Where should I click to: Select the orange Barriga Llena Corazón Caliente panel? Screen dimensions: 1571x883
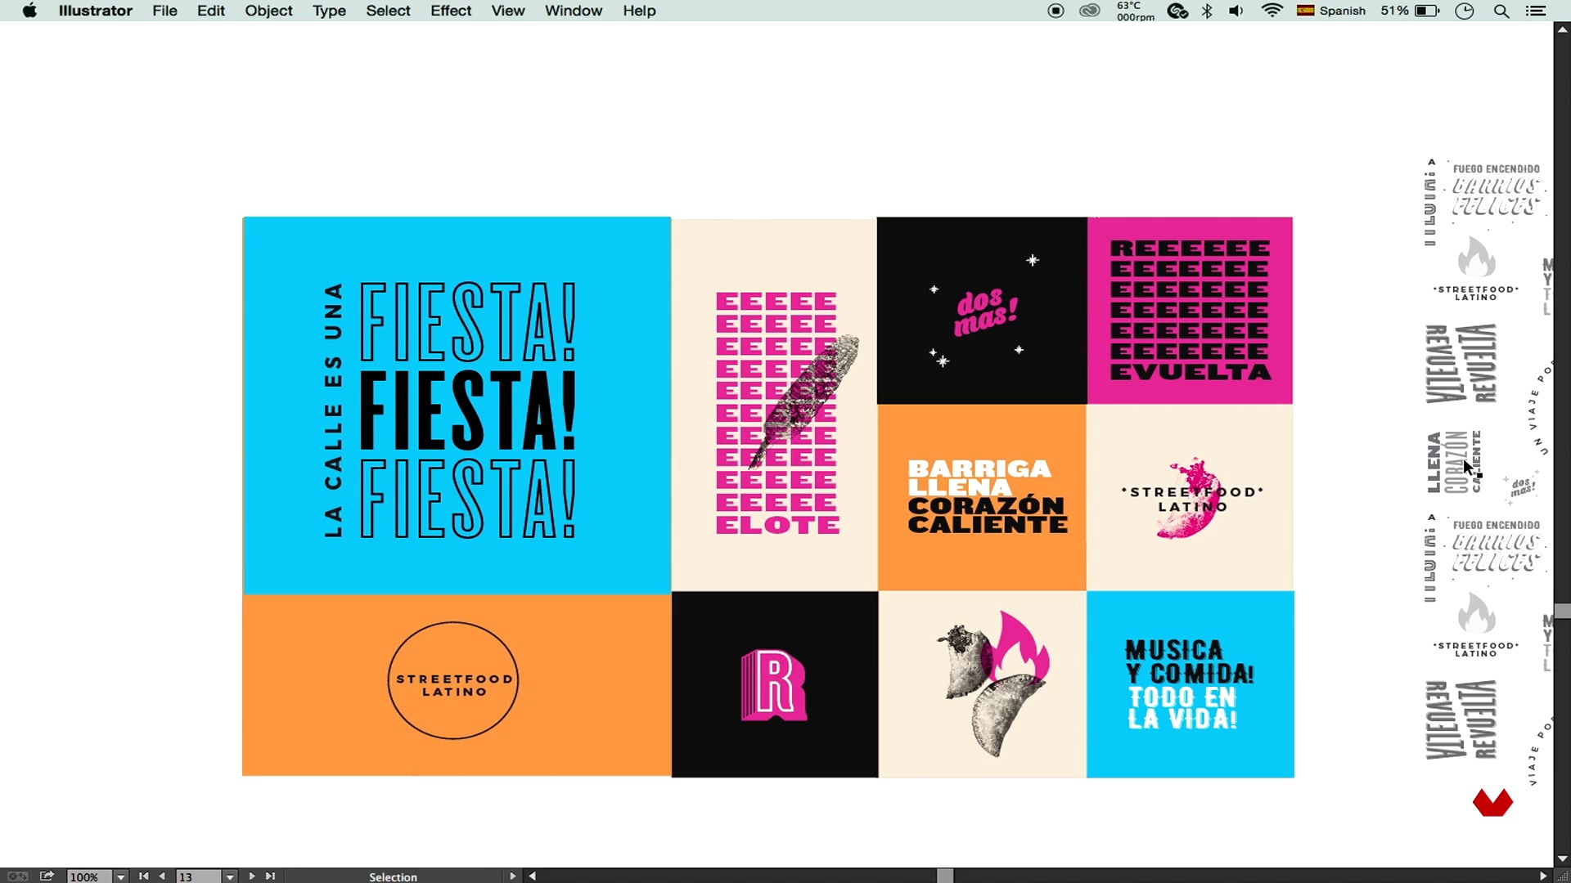coord(982,498)
